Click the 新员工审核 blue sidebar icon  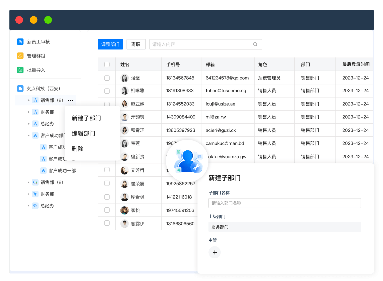[20, 42]
